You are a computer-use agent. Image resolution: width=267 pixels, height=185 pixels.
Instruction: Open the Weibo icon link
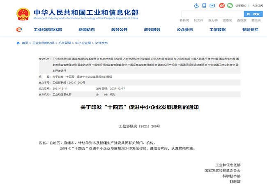222,5
